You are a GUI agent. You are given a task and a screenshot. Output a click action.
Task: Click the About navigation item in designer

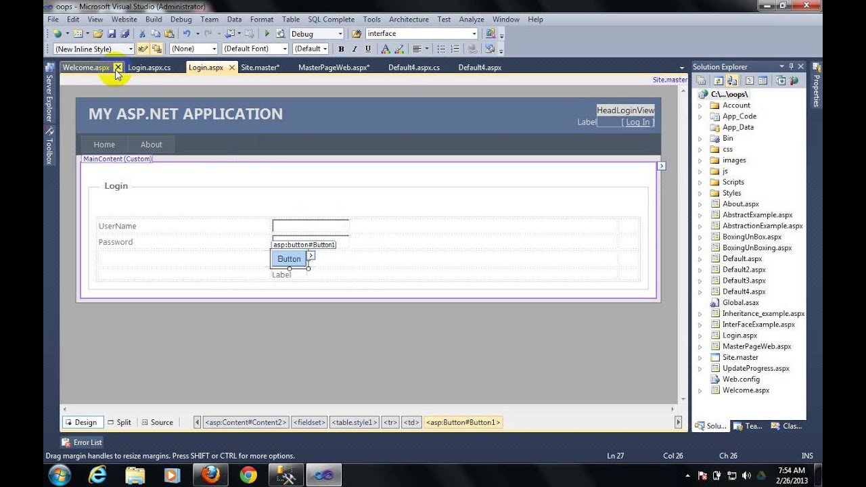151,145
